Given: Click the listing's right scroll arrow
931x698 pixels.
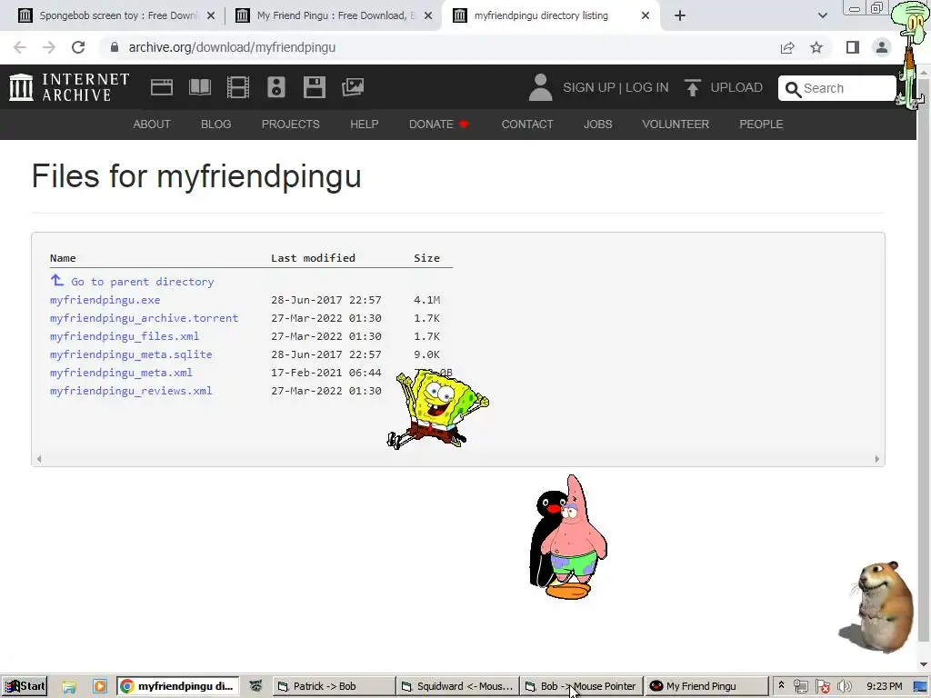Looking at the screenshot, I should 877,459.
